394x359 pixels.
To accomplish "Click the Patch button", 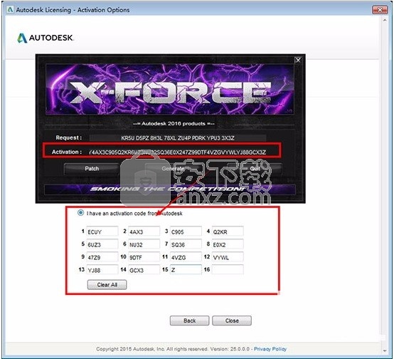I will (92, 169).
